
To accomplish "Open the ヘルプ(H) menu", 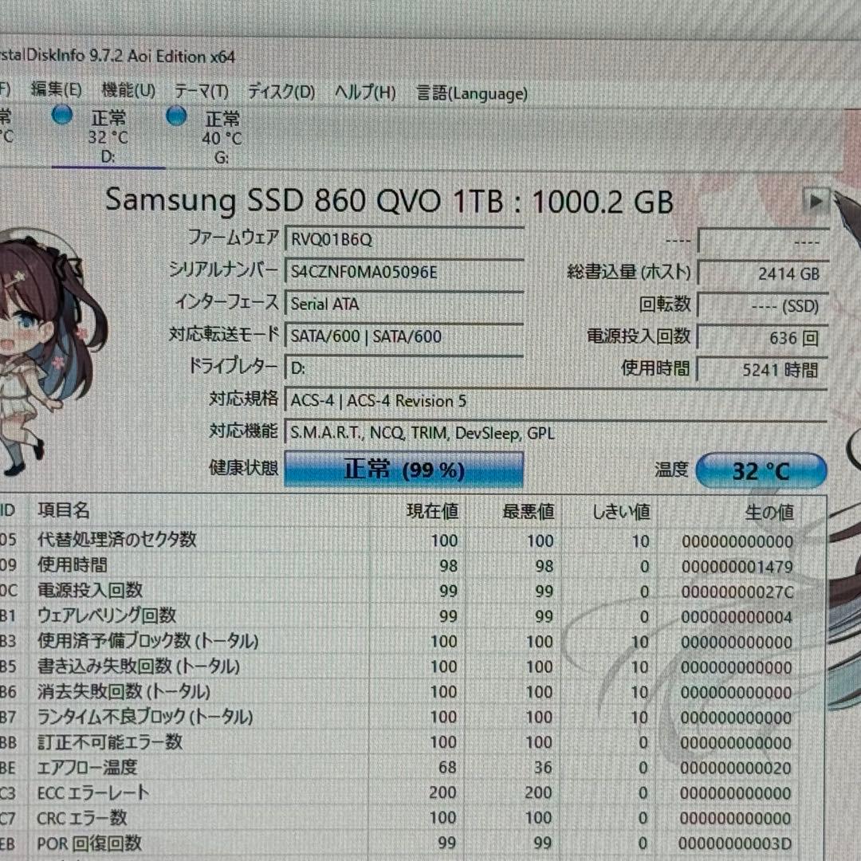I will 364,92.
